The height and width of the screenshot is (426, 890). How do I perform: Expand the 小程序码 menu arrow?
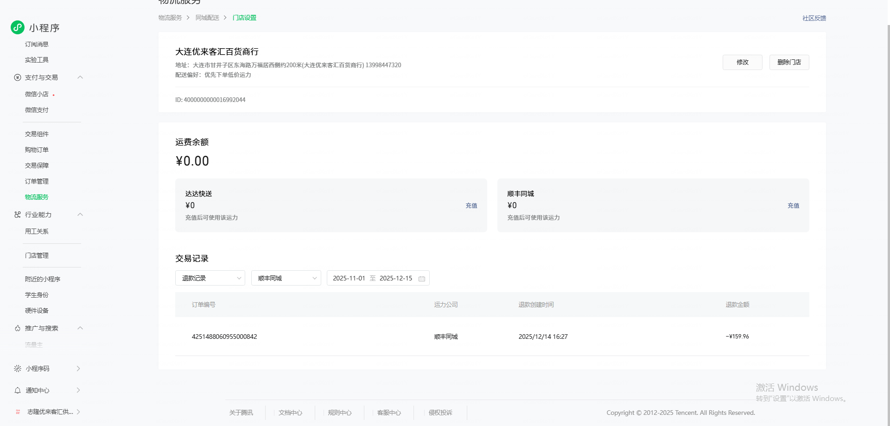click(x=78, y=369)
